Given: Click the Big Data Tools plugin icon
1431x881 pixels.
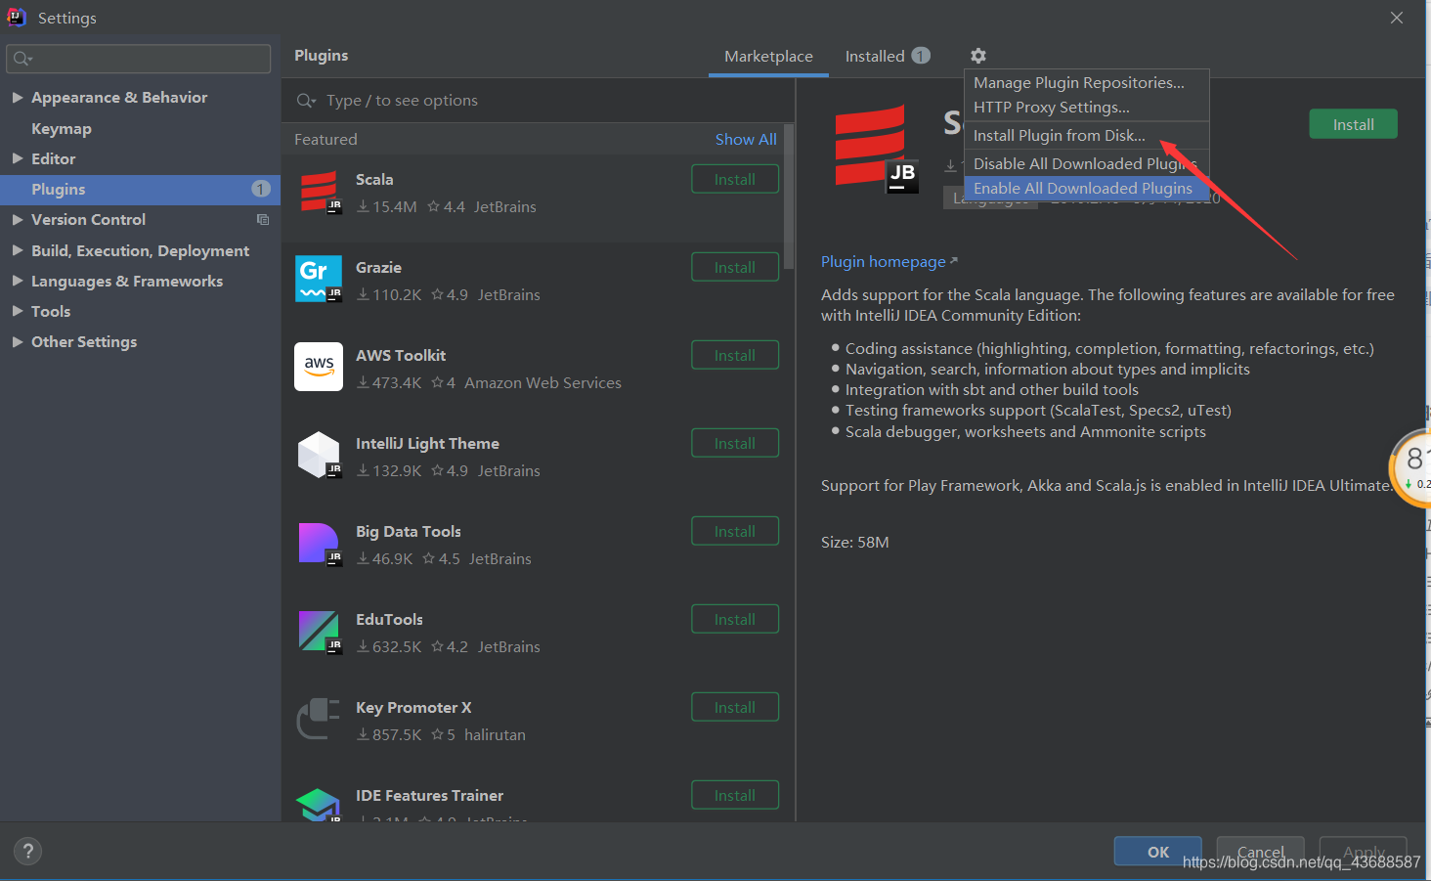Looking at the screenshot, I should (319, 543).
